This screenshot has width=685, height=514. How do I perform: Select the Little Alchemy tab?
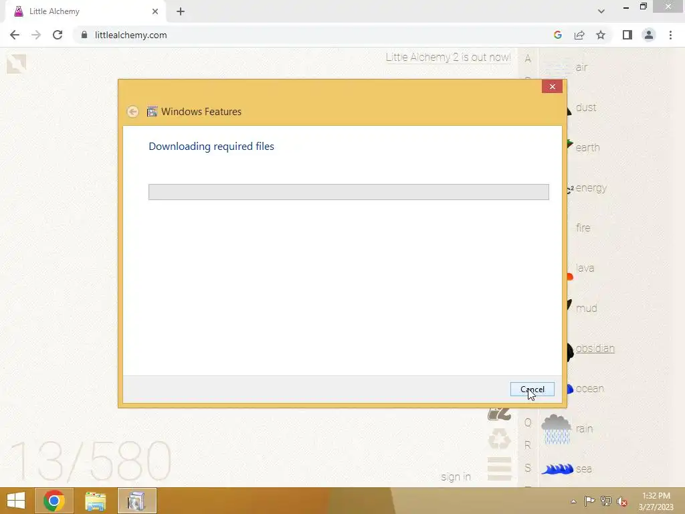tap(85, 12)
